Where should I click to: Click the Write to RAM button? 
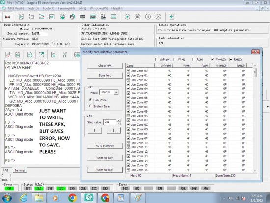(105, 158)
